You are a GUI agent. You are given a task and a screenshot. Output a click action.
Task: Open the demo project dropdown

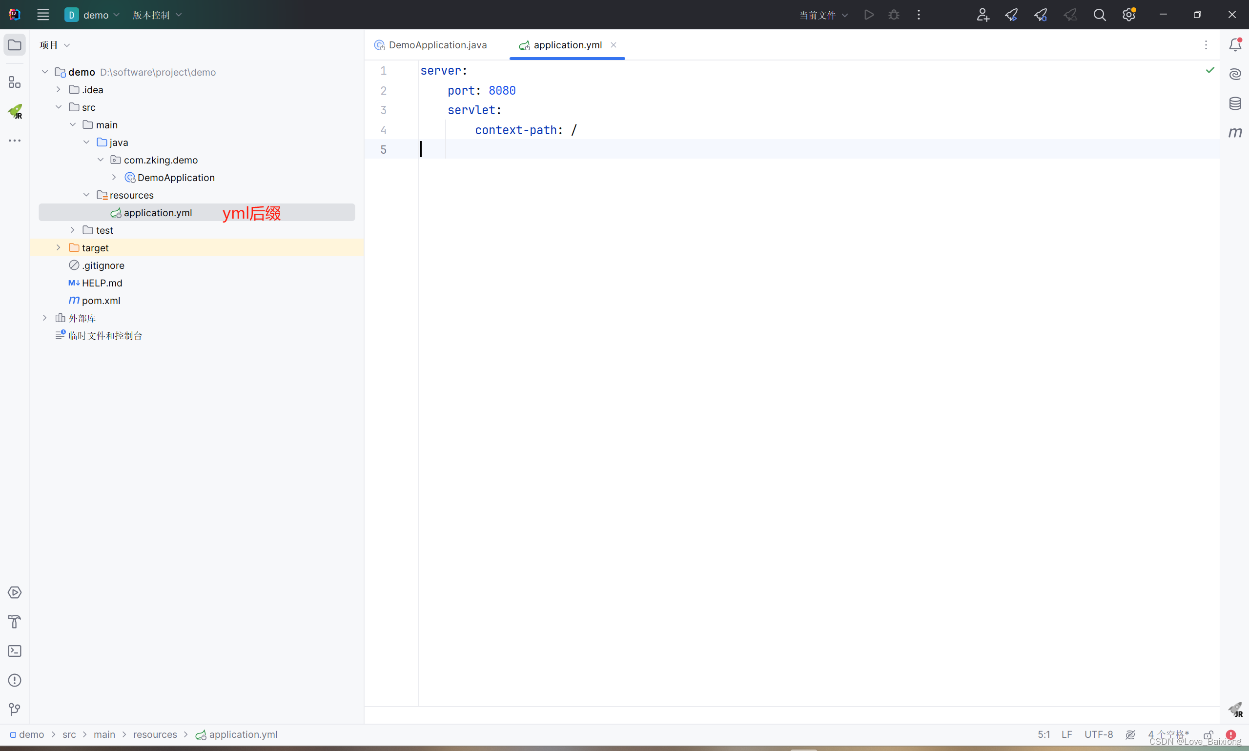click(93, 15)
